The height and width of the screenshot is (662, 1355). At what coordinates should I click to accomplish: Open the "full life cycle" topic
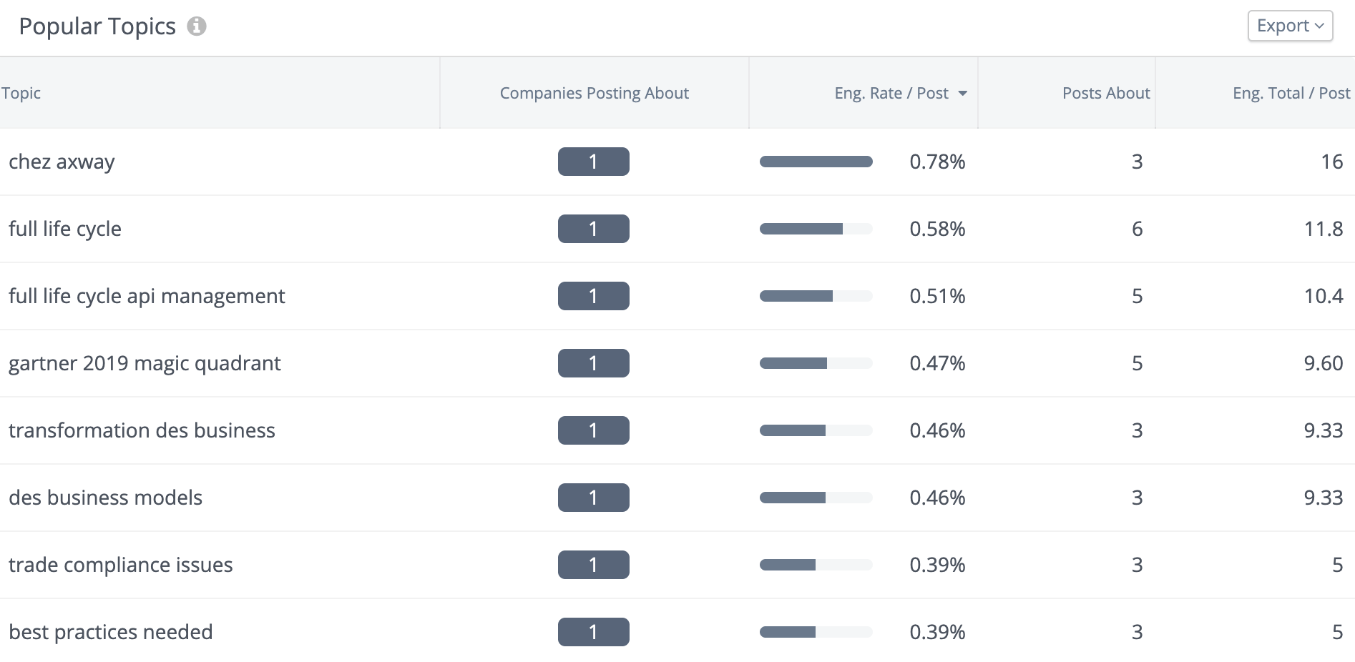64,229
